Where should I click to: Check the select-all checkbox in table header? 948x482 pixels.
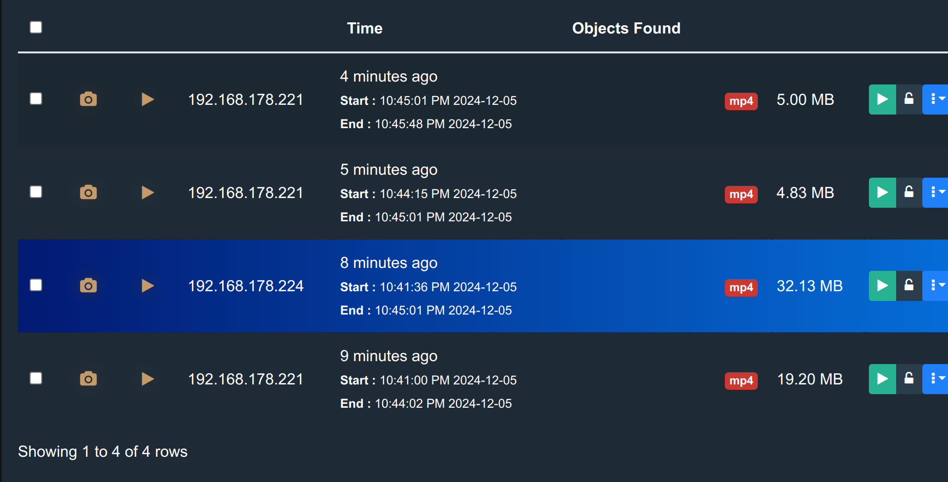click(x=36, y=27)
